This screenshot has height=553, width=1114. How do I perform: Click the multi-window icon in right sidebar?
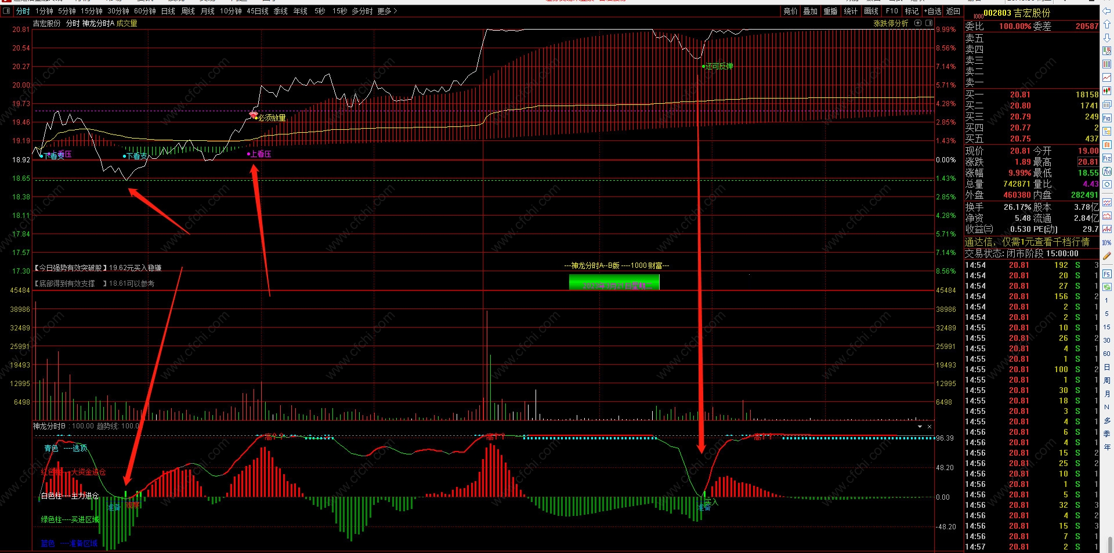point(1106,104)
